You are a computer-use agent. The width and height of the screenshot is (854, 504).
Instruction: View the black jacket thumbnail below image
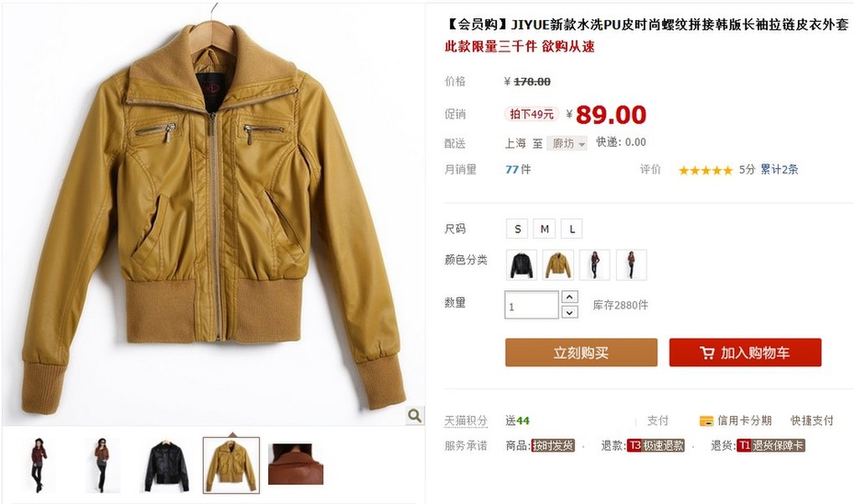pos(166,465)
